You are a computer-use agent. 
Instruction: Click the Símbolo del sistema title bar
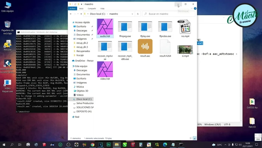coord(42,32)
